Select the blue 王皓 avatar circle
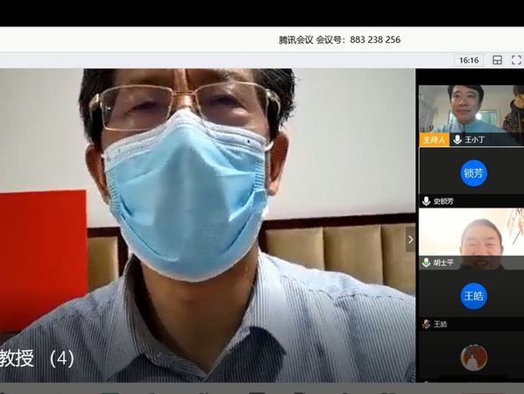Viewport: 524px width, 394px height. point(473,296)
